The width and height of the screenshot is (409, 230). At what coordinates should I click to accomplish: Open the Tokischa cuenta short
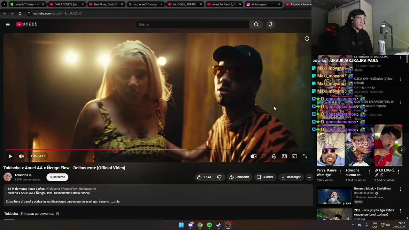click(359, 146)
